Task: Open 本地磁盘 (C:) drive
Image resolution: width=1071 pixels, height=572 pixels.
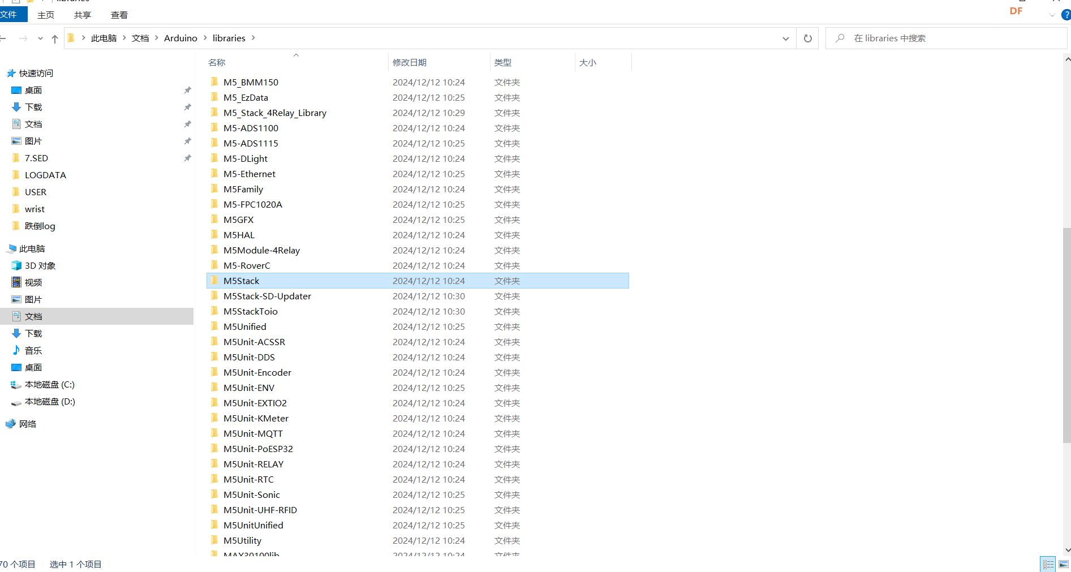Action: point(49,384)
